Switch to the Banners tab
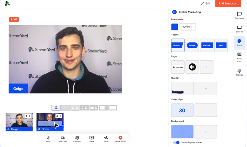 239,29
